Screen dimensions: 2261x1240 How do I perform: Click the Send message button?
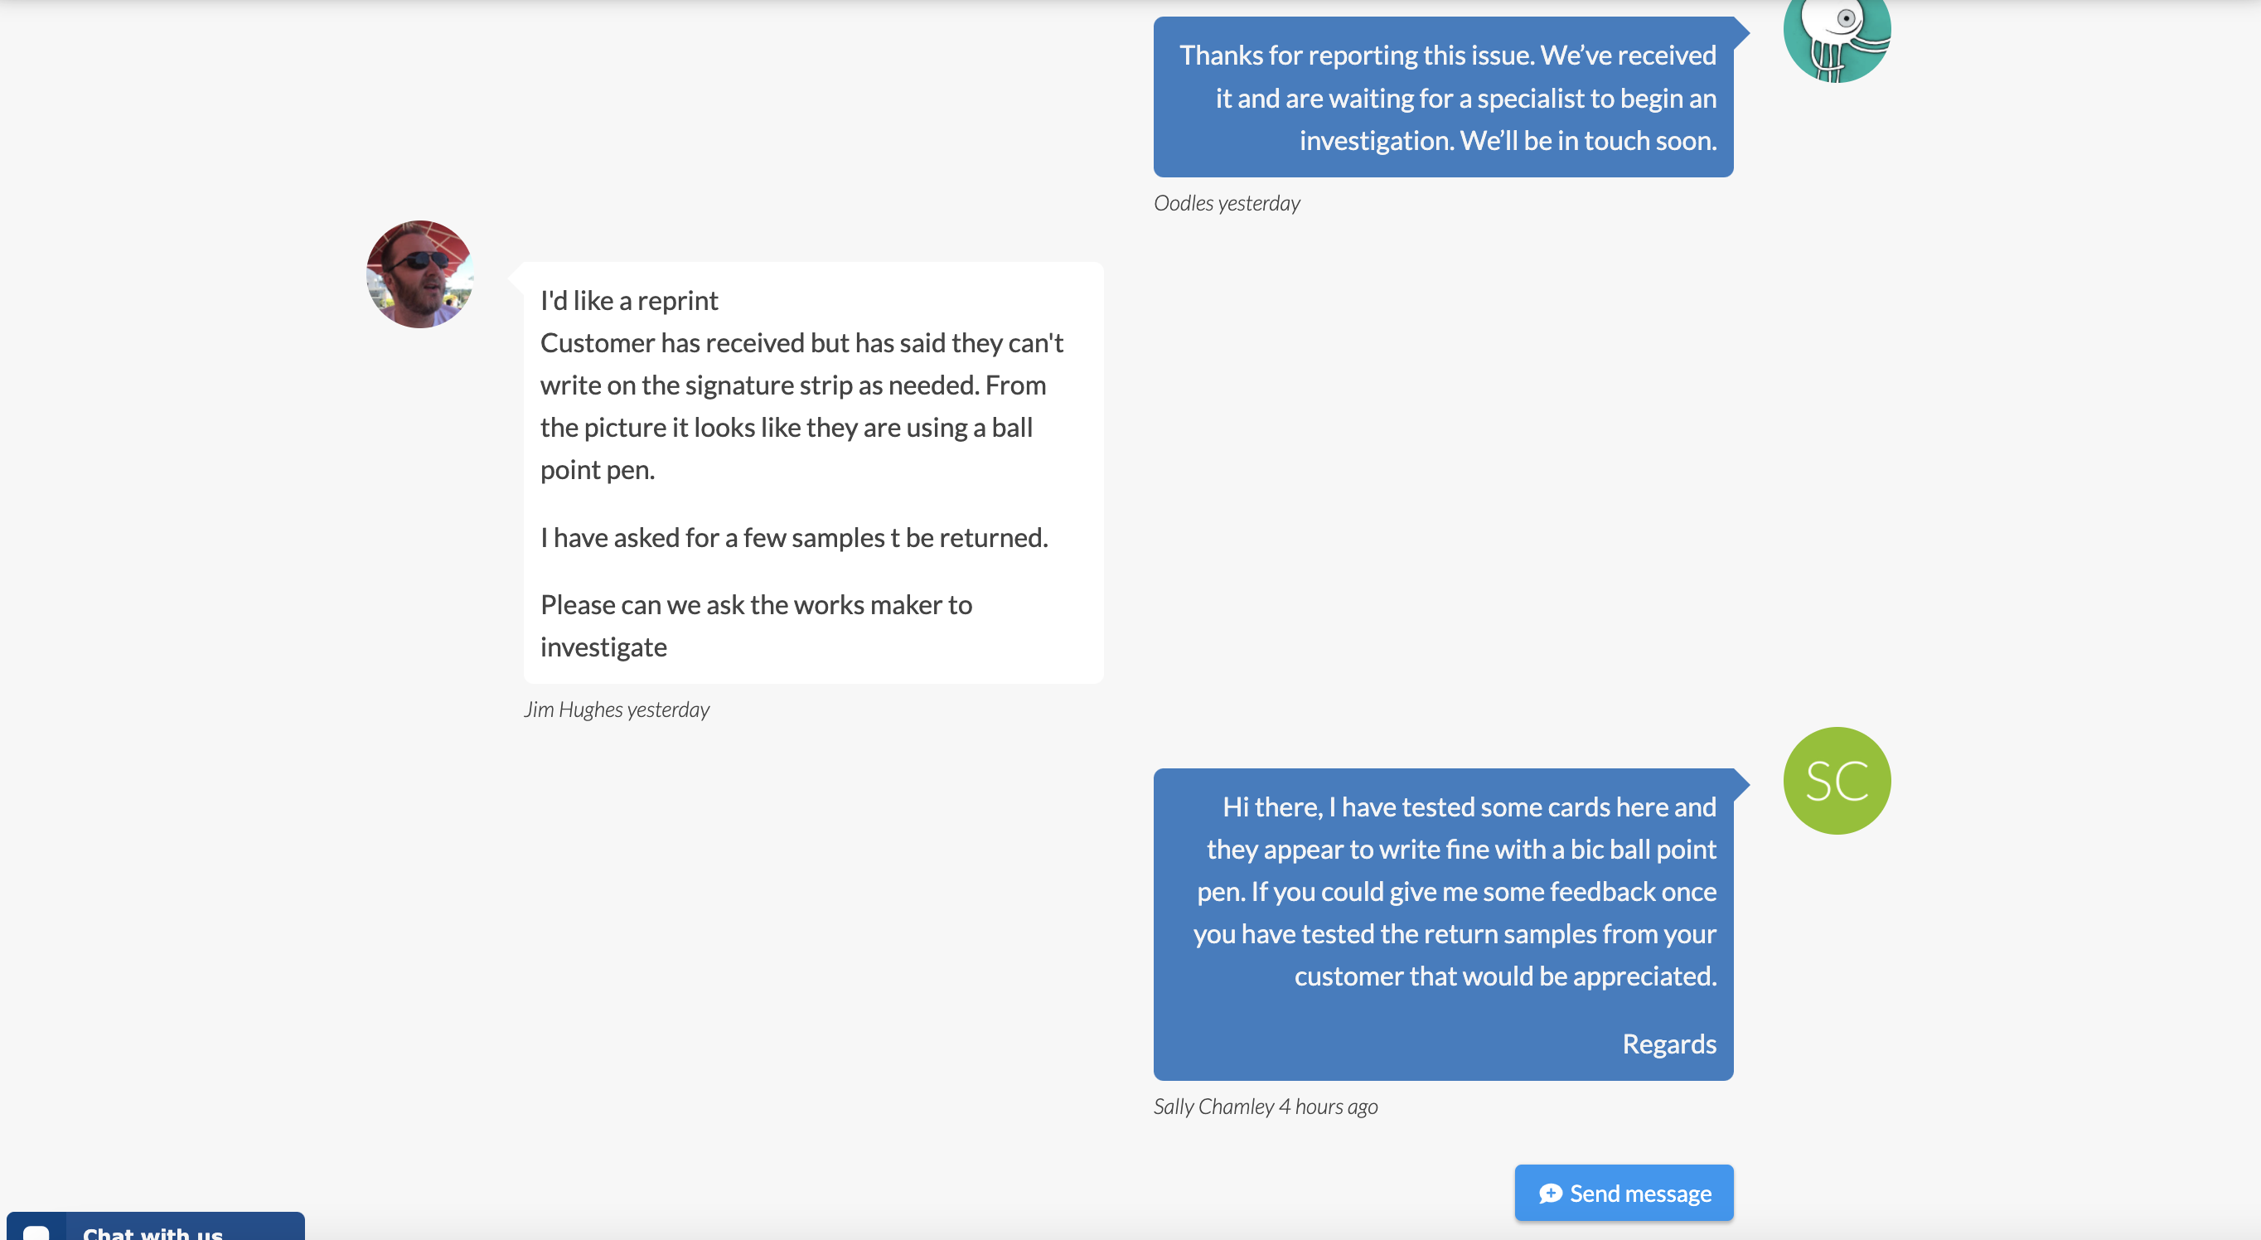coord(1623,1193)
